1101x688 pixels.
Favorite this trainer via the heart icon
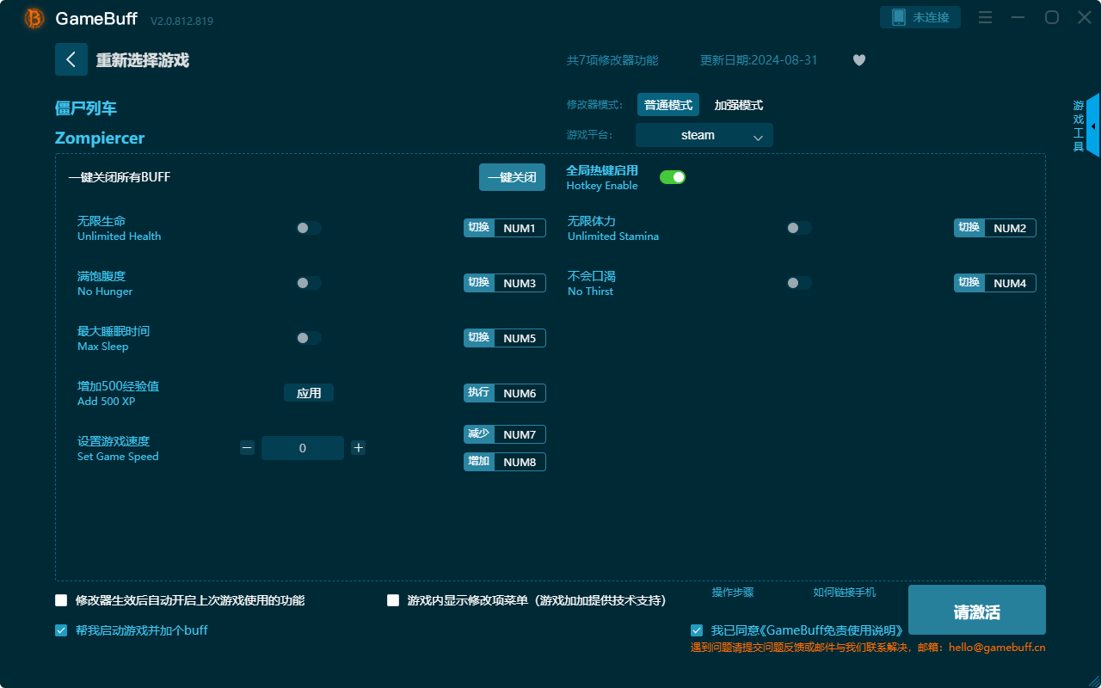click(858, 60)
